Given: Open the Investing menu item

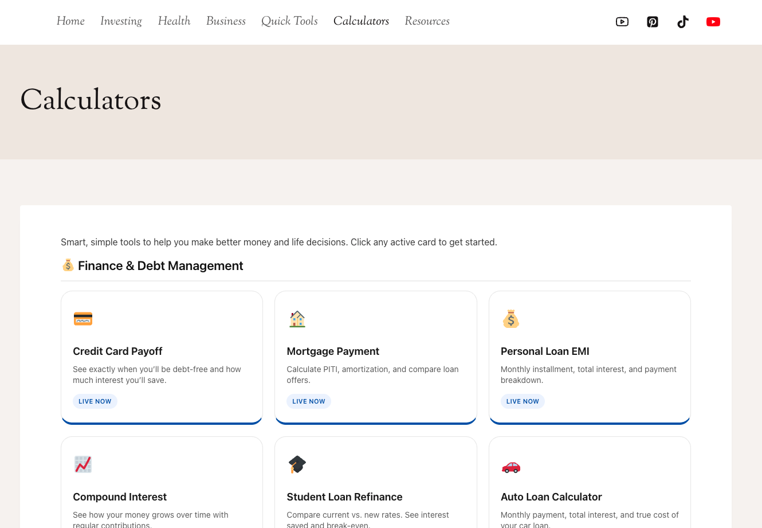Looking at the screenshot, I should click(x=121, y=21).
